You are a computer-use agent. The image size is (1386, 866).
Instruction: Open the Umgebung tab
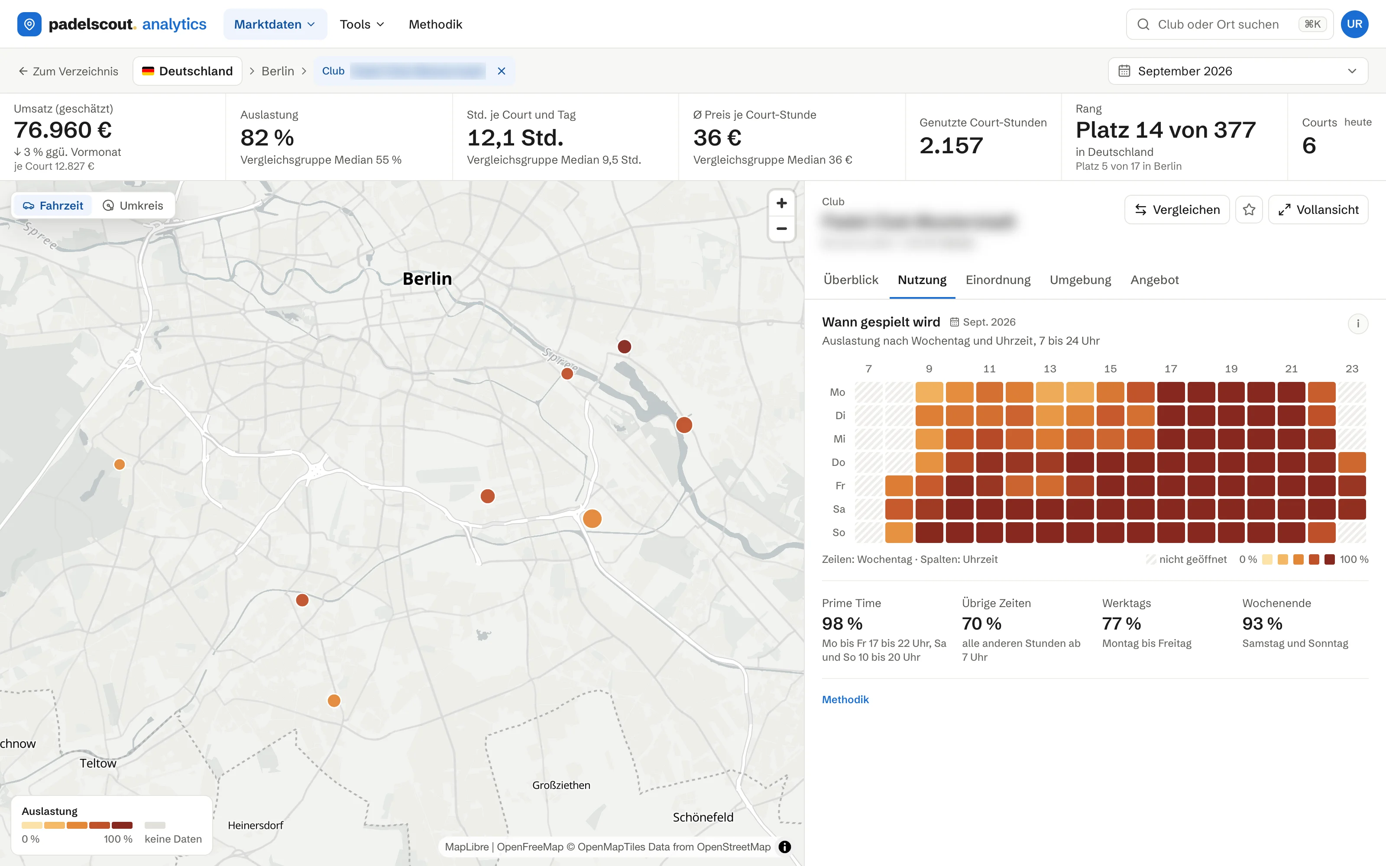click(1080, 280)
